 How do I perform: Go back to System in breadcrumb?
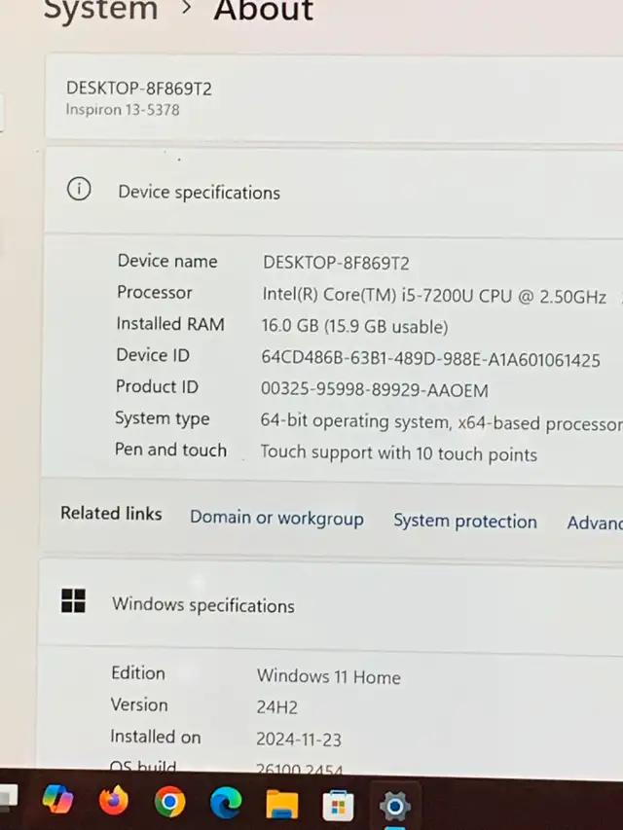[100, 11]
